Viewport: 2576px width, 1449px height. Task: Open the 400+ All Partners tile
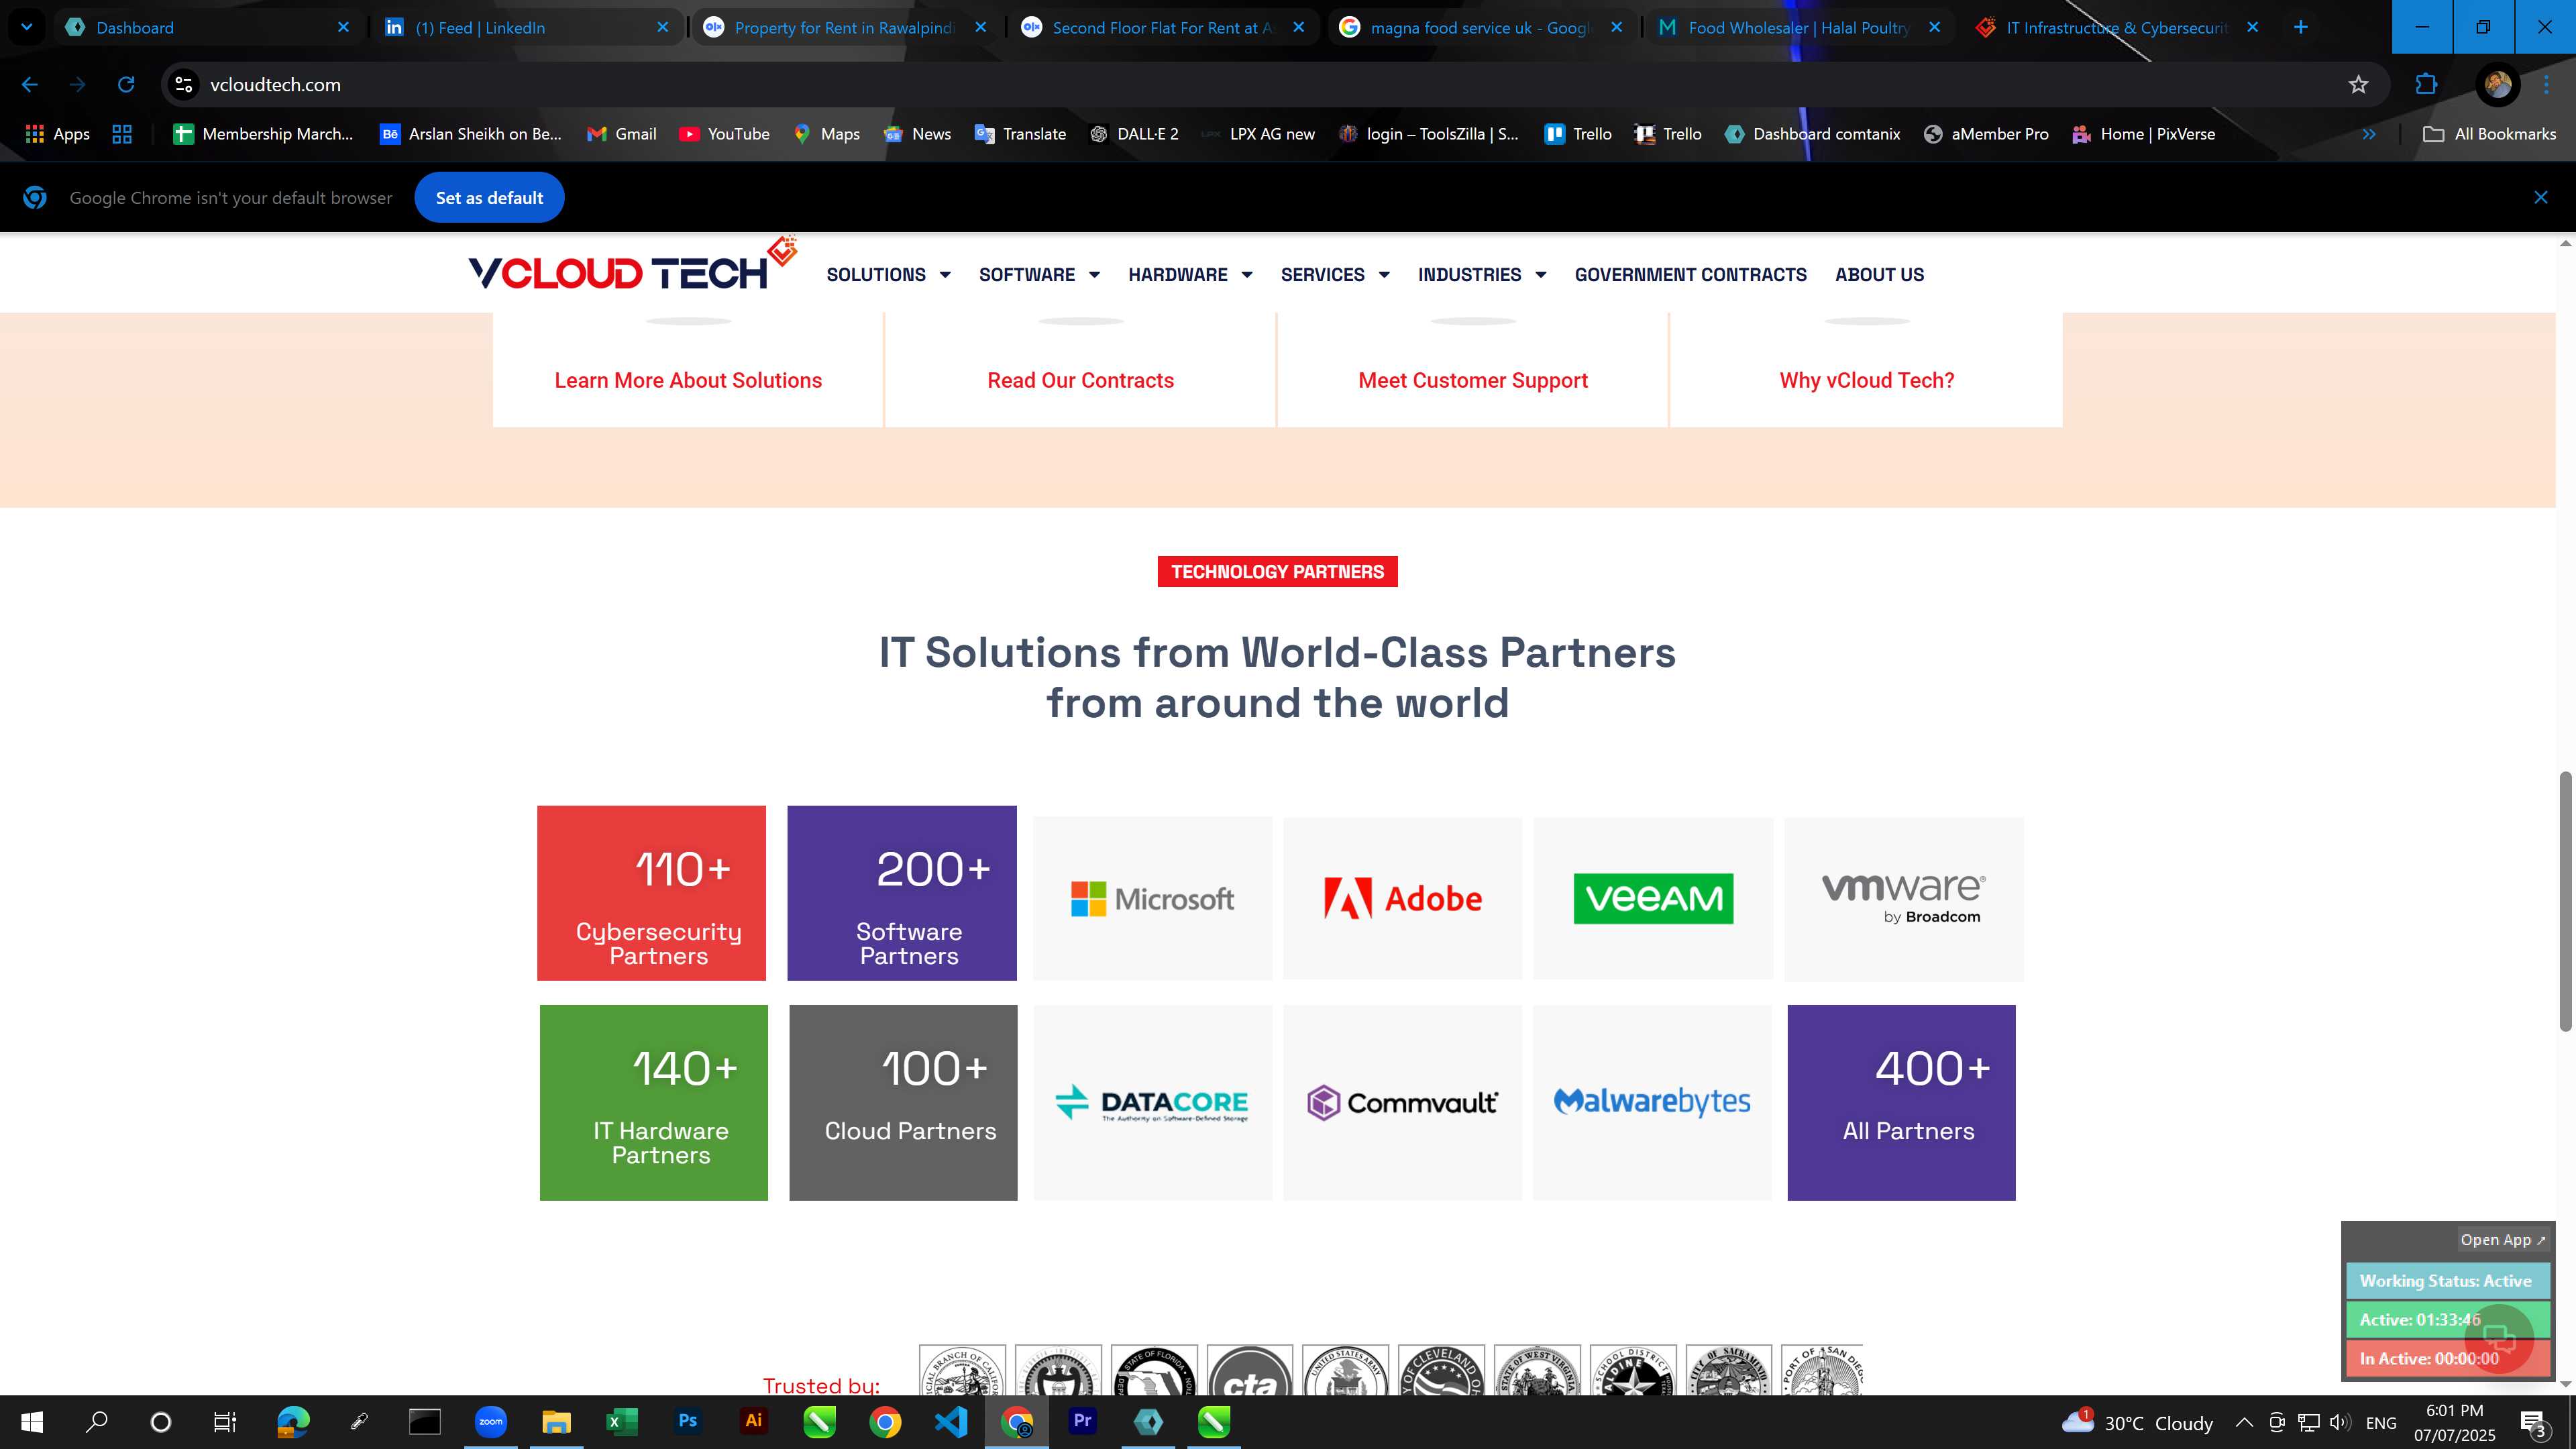point(1901,1102)
